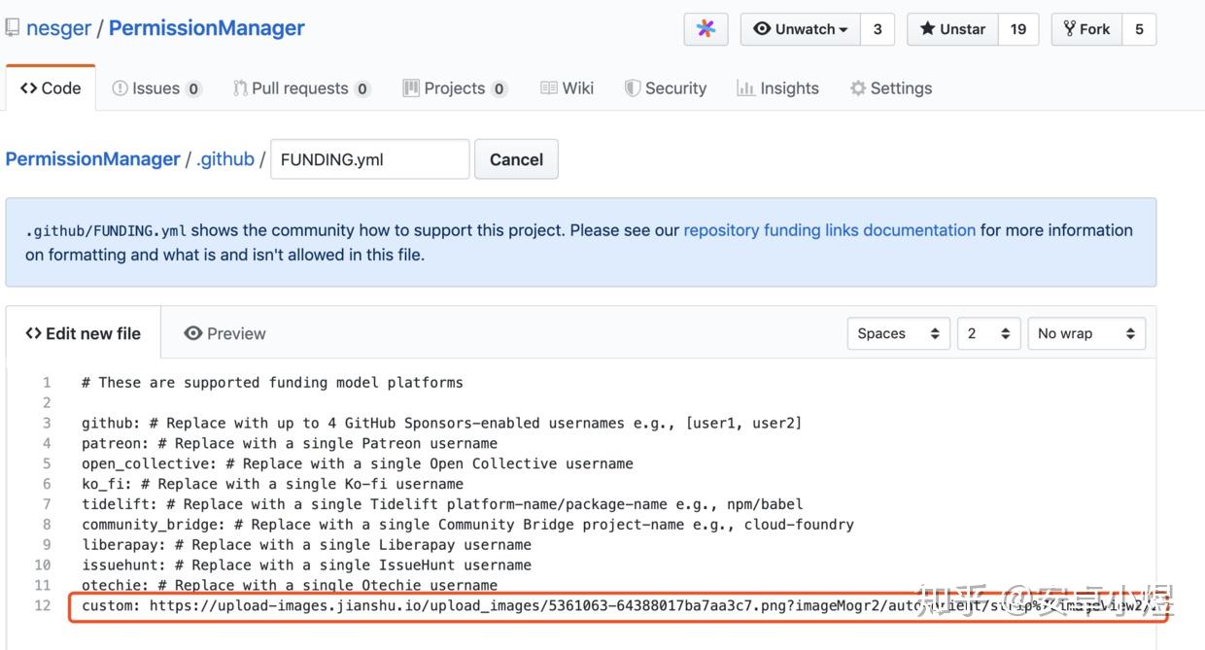
Task: Open the Issues tab icon
Action: point(119,87)
